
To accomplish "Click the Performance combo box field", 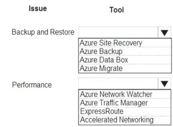I will (118, 84).
